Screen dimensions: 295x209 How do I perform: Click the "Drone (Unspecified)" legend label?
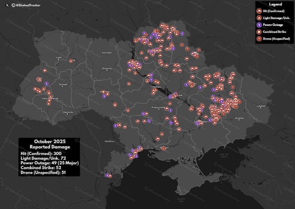point(276,39)
